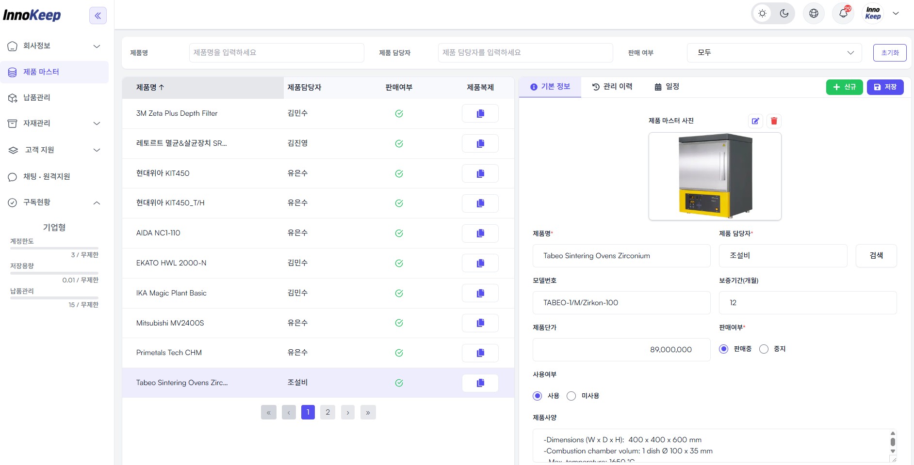Keep 판매중 selected by clicking its radio
Screen dimensions: 914x465
click(x=724, y=349)
